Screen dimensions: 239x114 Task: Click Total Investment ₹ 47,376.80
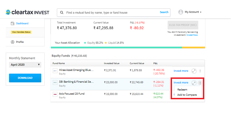tap(67, 28)
